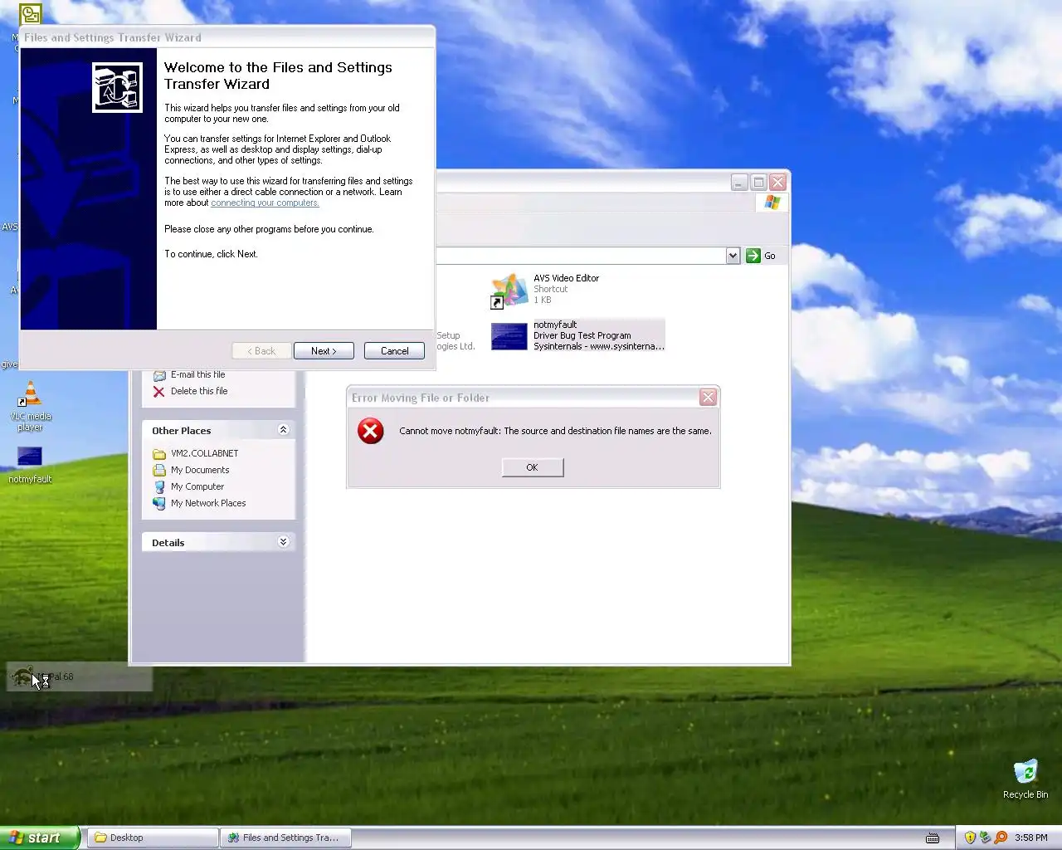Click the orange magnifier tray icon
Image resolution: width=1062 pixels, height=850 pixels.
[1001, 838]
